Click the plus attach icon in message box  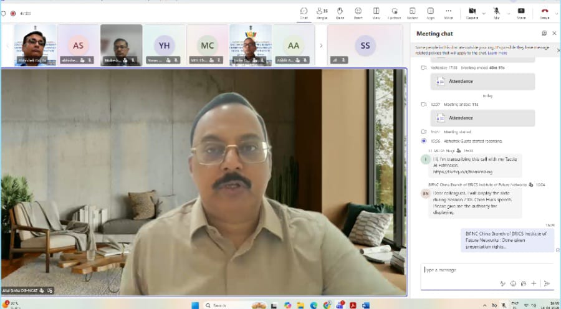coord(534,283)
